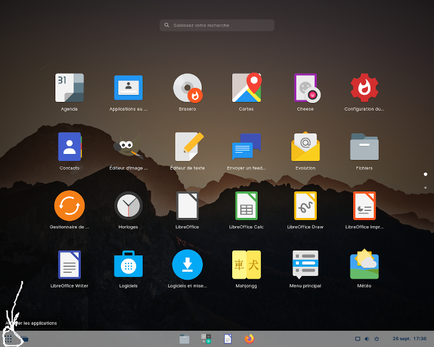Open the Agenda calendar app
Screen dimensions: 434x347
click(x=69, y=88)
